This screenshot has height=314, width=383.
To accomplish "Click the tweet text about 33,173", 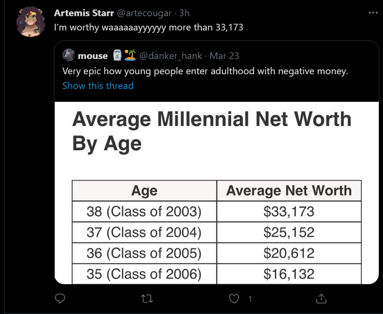I will (149, 28).
